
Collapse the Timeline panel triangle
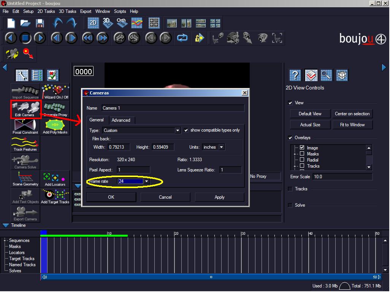(x=5, y=225)
